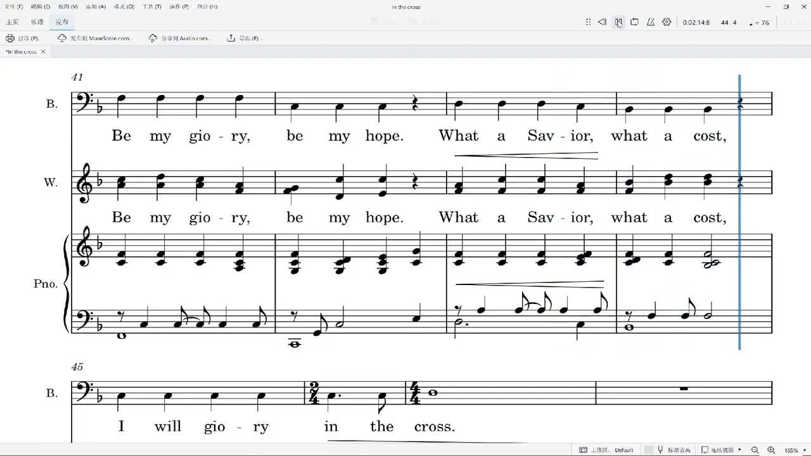The height and width of the screenshot is (456, 811).
Task: Click the B. staff label at measure 41
Action: [x=52, y=103]
